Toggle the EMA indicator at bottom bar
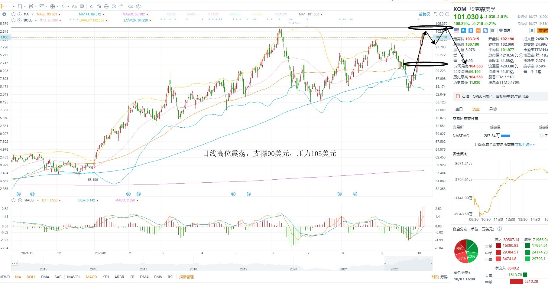 click(45, 277)
